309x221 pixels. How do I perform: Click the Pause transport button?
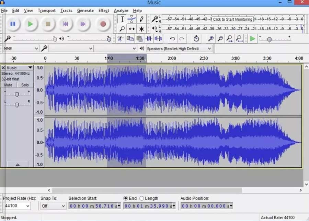13,24
